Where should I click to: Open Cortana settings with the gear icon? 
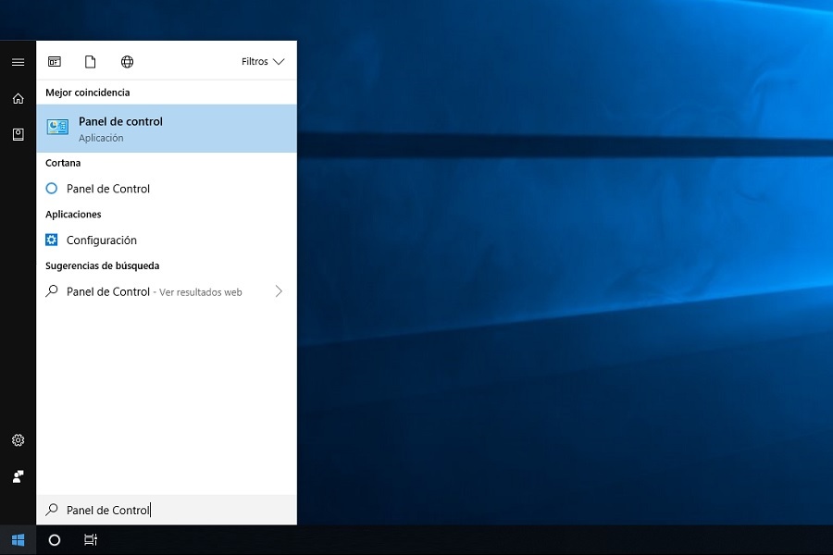(x=18, y=440)
